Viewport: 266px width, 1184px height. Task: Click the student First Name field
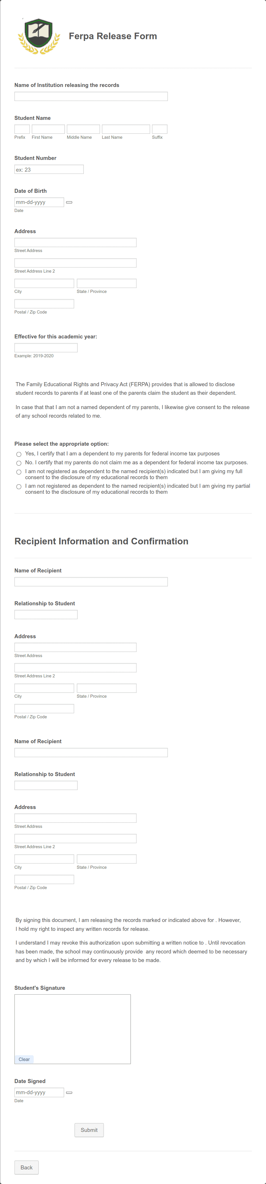point(48,129)
